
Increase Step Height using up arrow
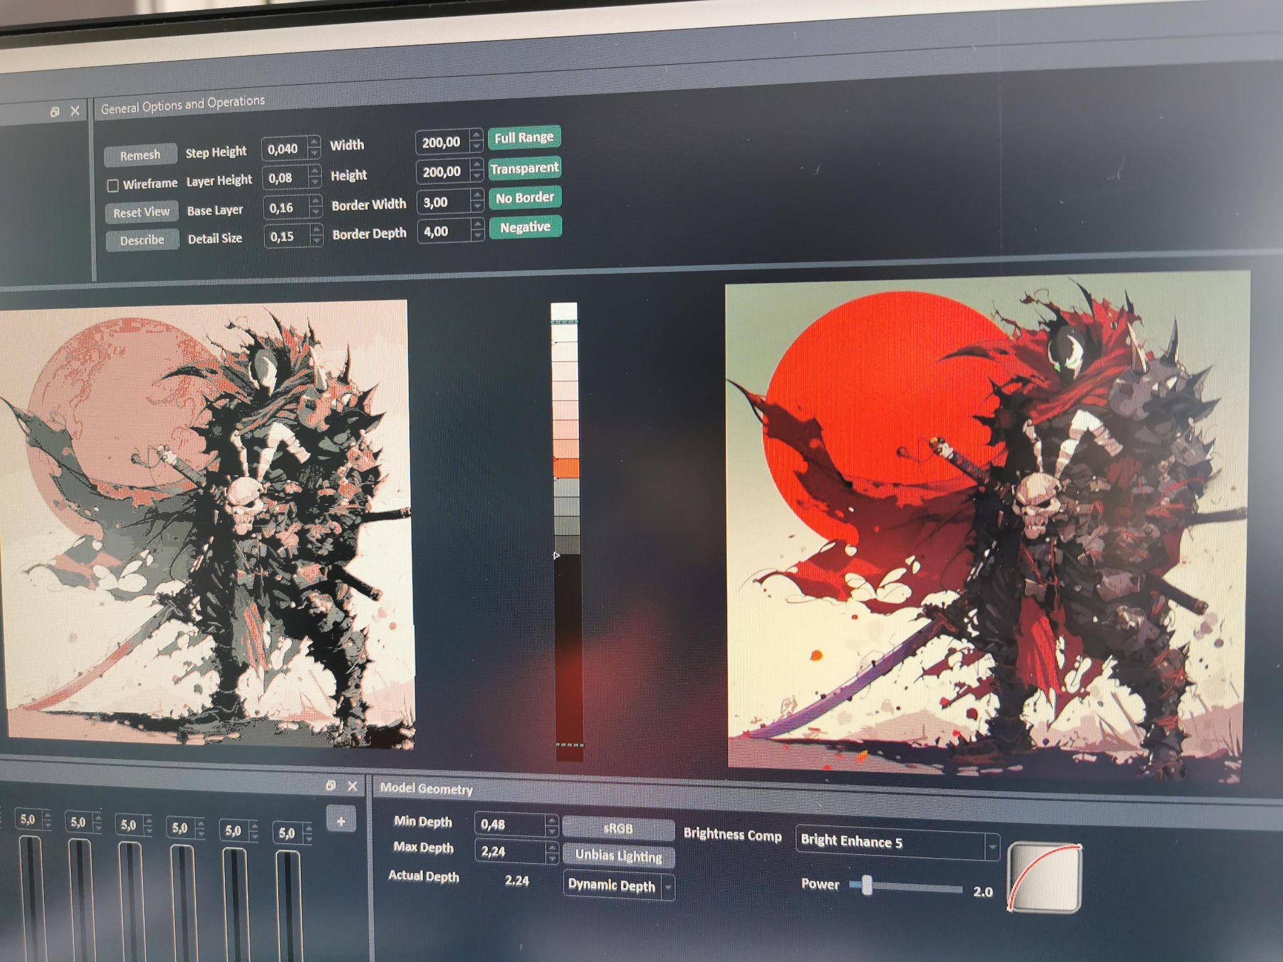click(x=315, y=143)
